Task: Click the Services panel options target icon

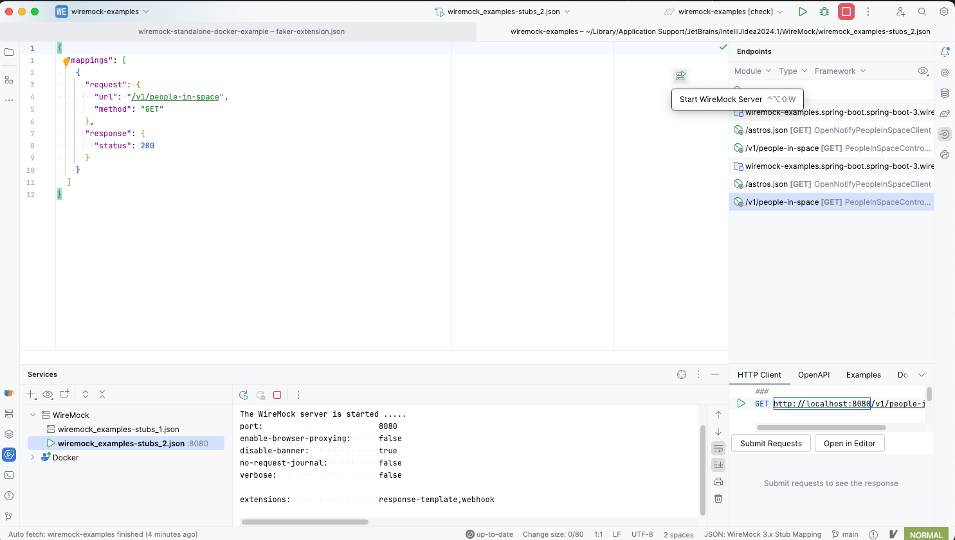Action: point(682,374)
